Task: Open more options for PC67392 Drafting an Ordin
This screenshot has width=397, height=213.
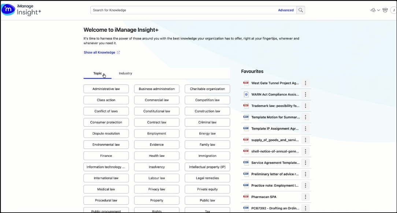Action: pyautogui.click(x=305, y=208)
